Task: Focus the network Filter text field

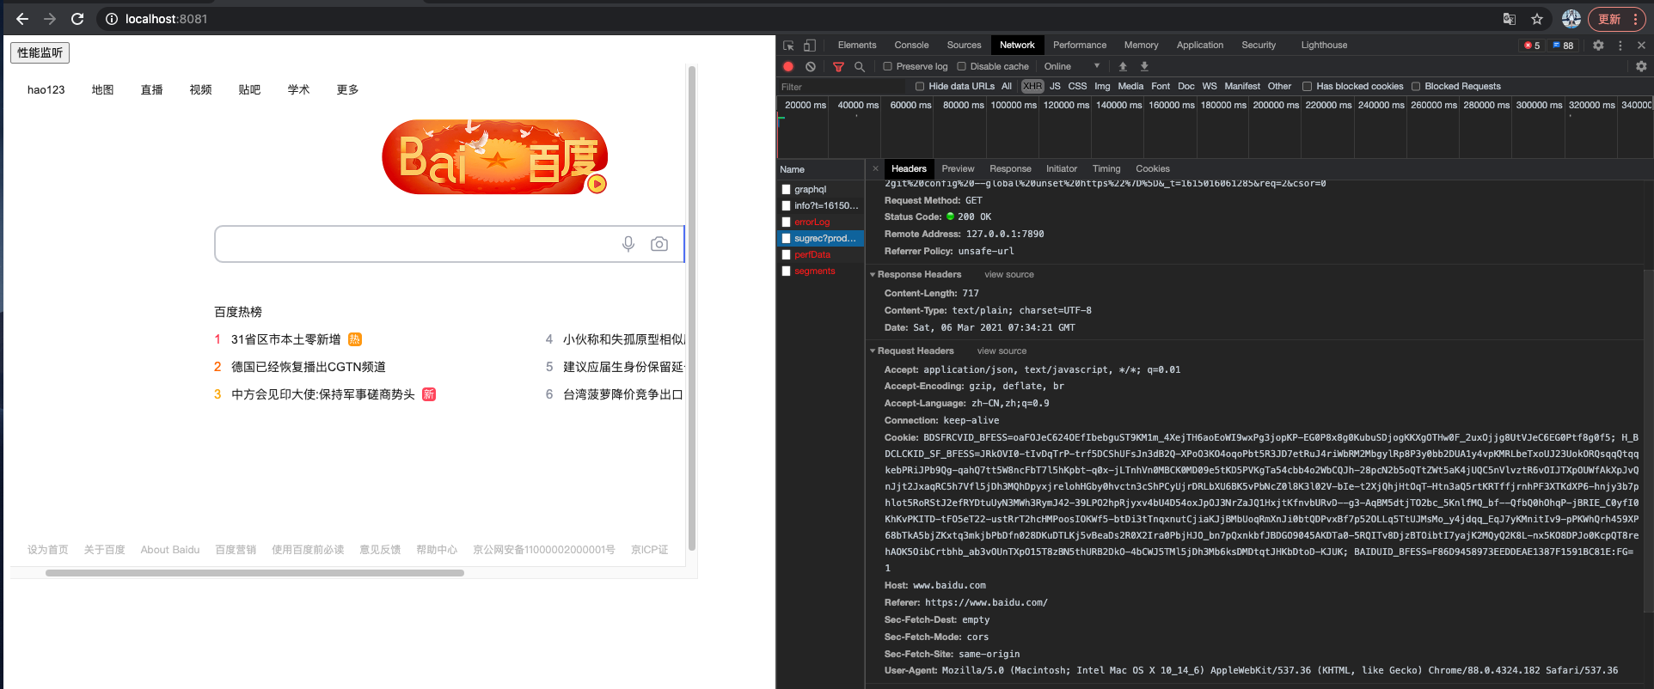Action: click(841, 87)
